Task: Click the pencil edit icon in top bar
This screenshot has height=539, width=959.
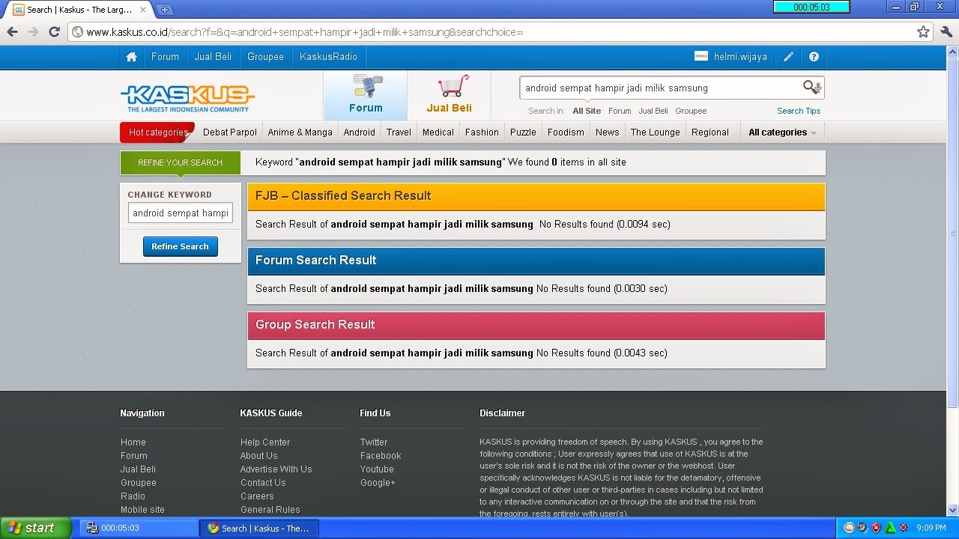Action: [x=788, y=57]
